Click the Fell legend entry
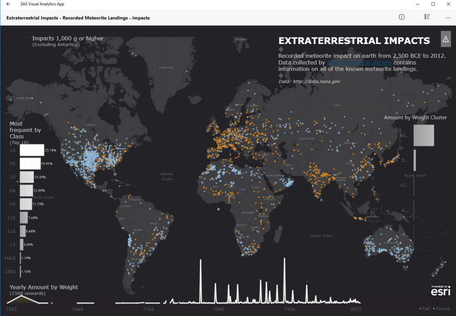This screenshot has width=456, height=316. (425, 308)
